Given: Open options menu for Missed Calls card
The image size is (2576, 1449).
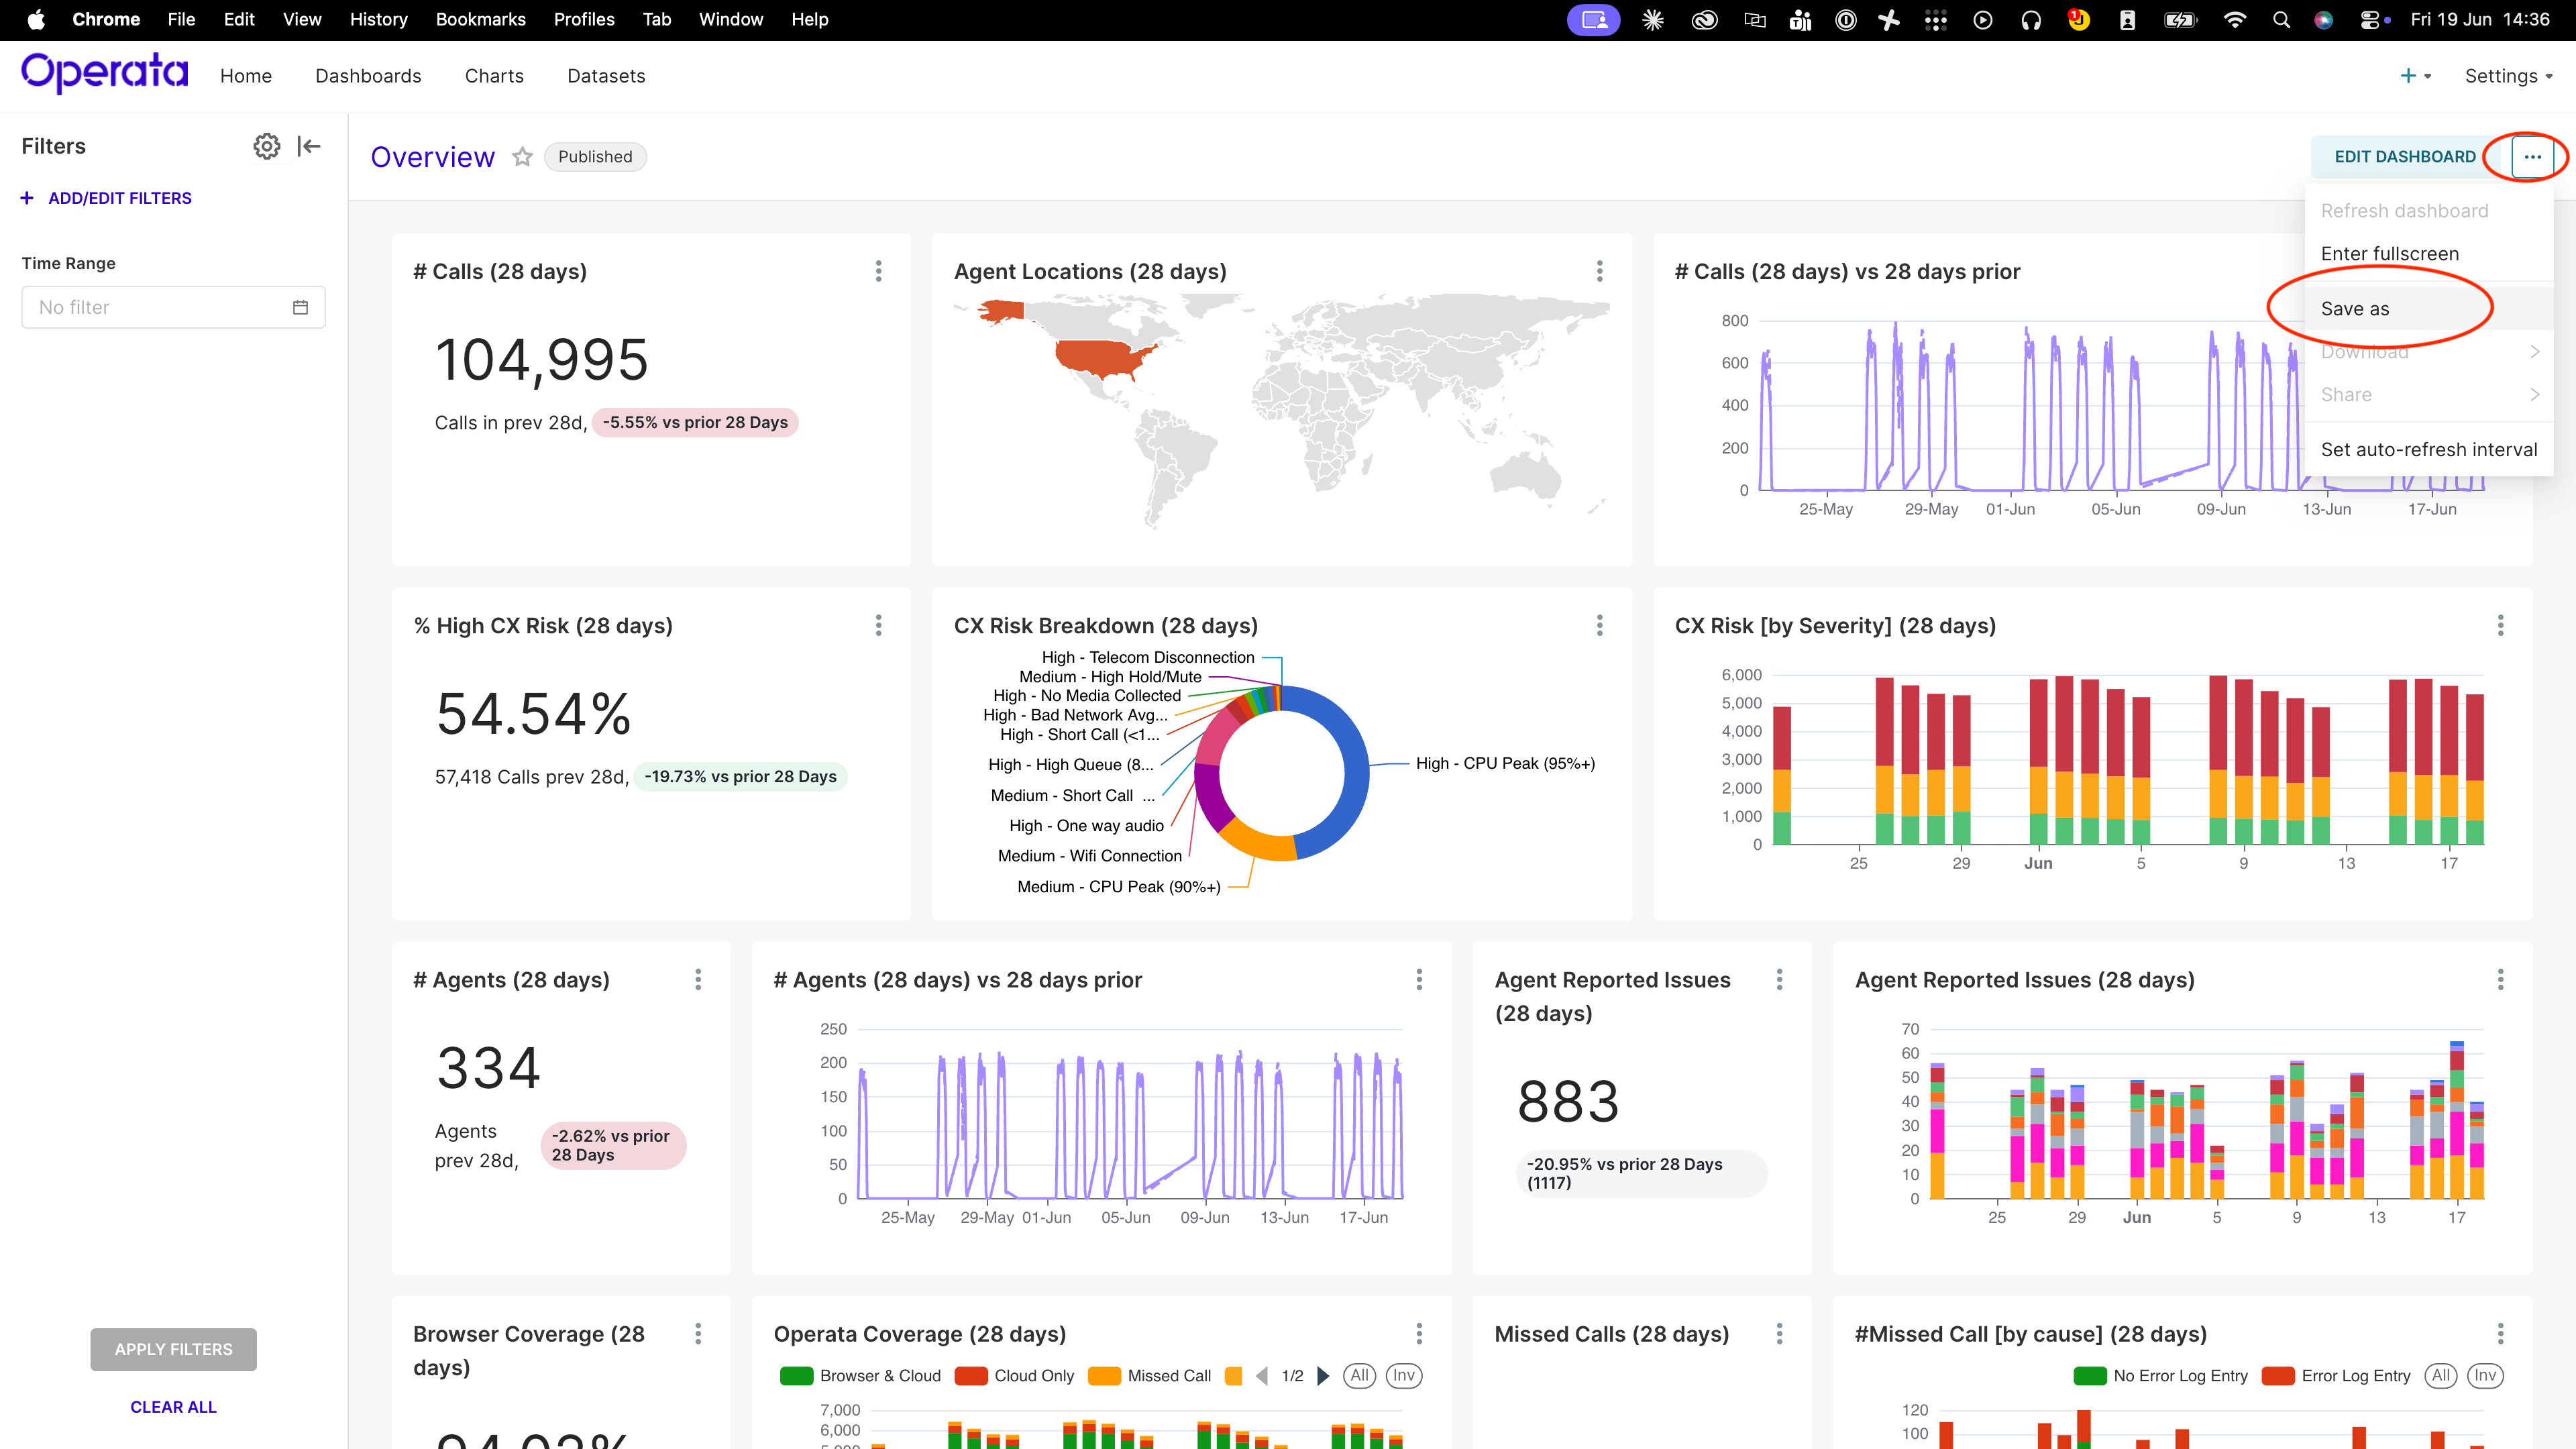Looking at the screenshot, I should tap(1780, 1333).
